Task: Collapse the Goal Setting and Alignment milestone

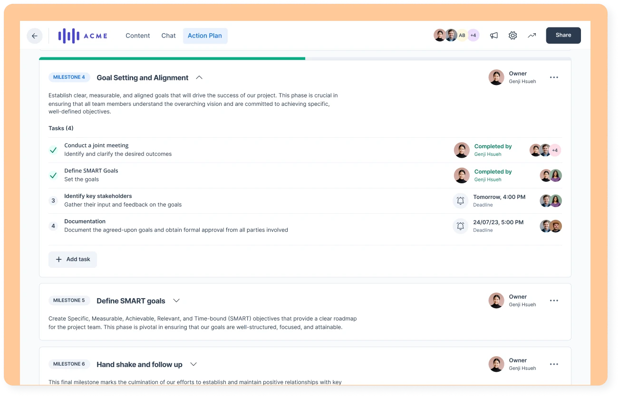Action: (x=199, y=77)
